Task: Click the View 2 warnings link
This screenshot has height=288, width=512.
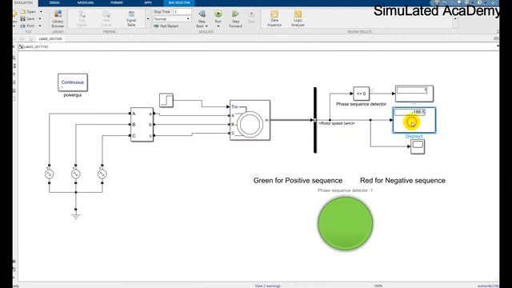Action: coord(267,286)
